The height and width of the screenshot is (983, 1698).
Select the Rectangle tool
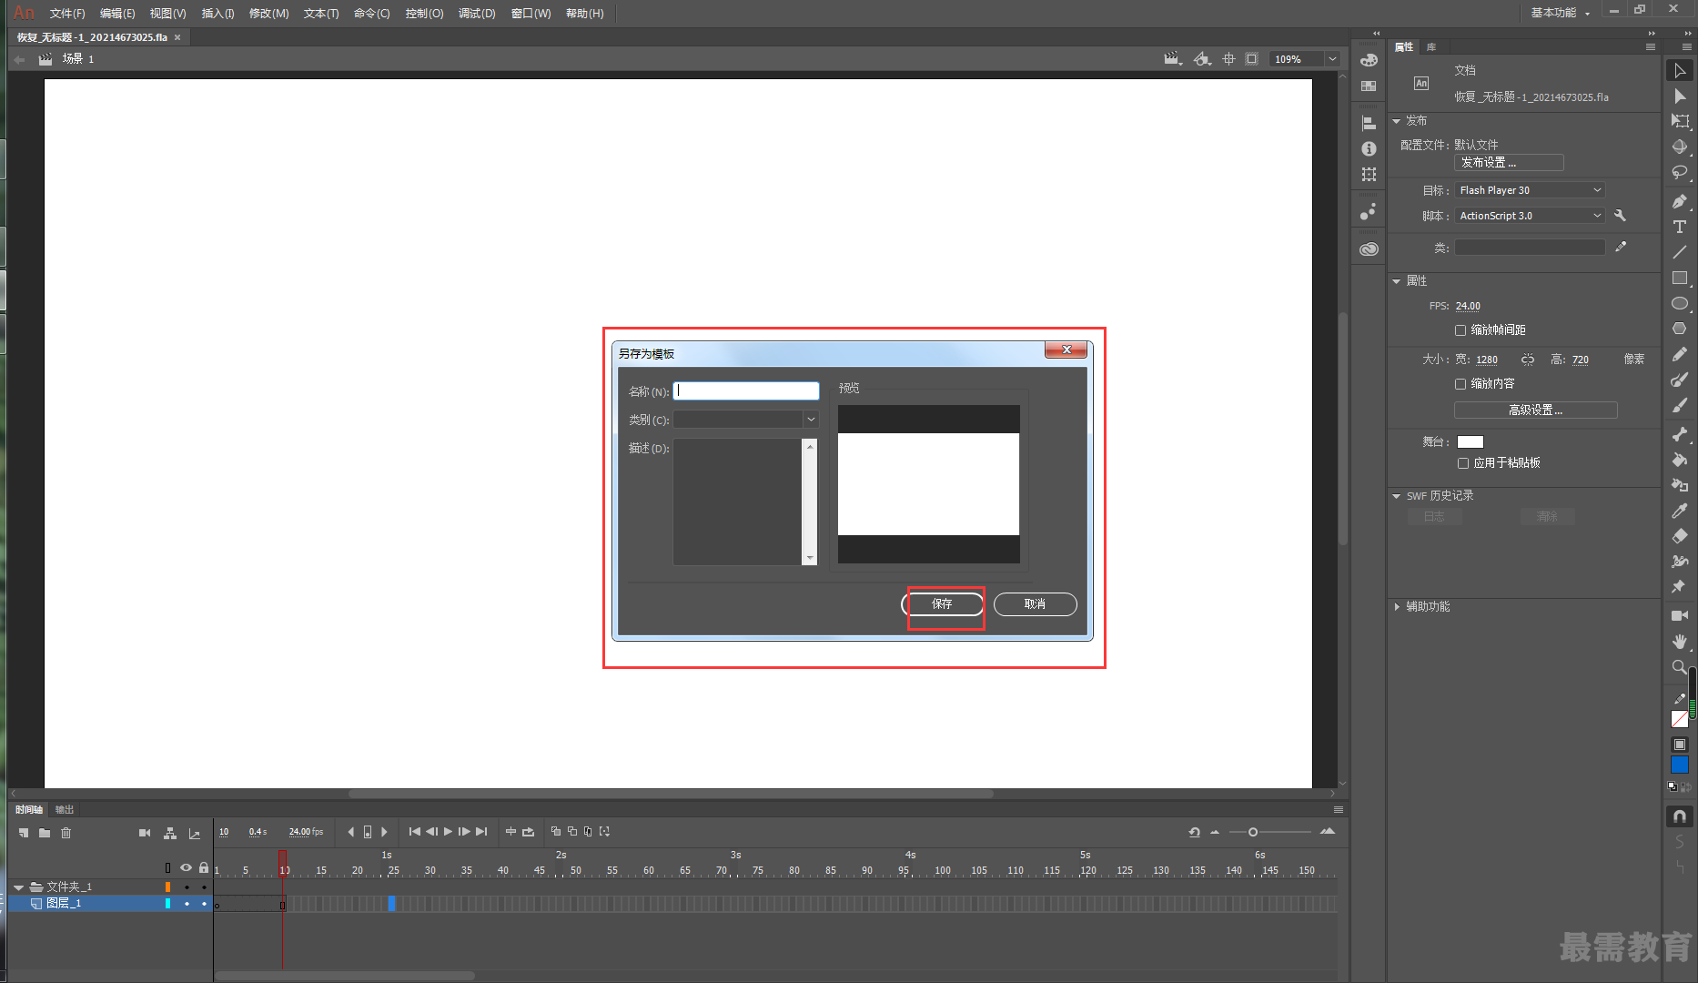[x=1680, y=278]
